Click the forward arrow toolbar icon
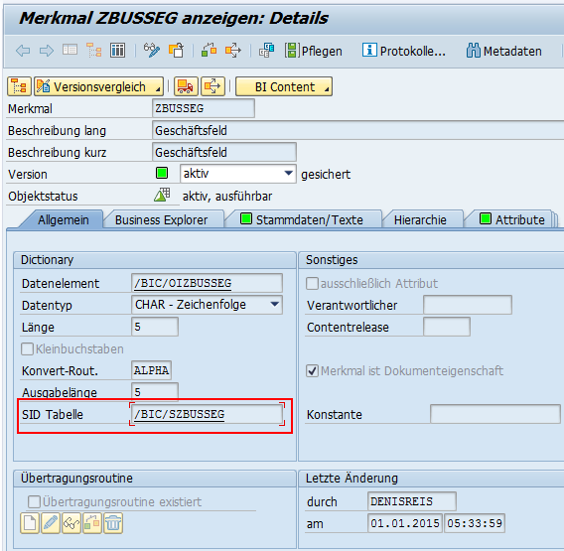Viewport: 564px width, 551px height. (x=47, y=51)
